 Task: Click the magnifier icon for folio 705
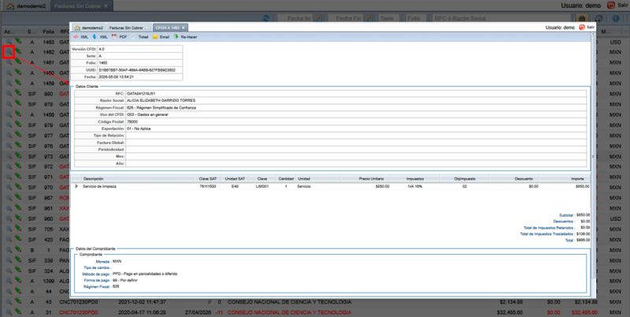click(x=9, y=229)
